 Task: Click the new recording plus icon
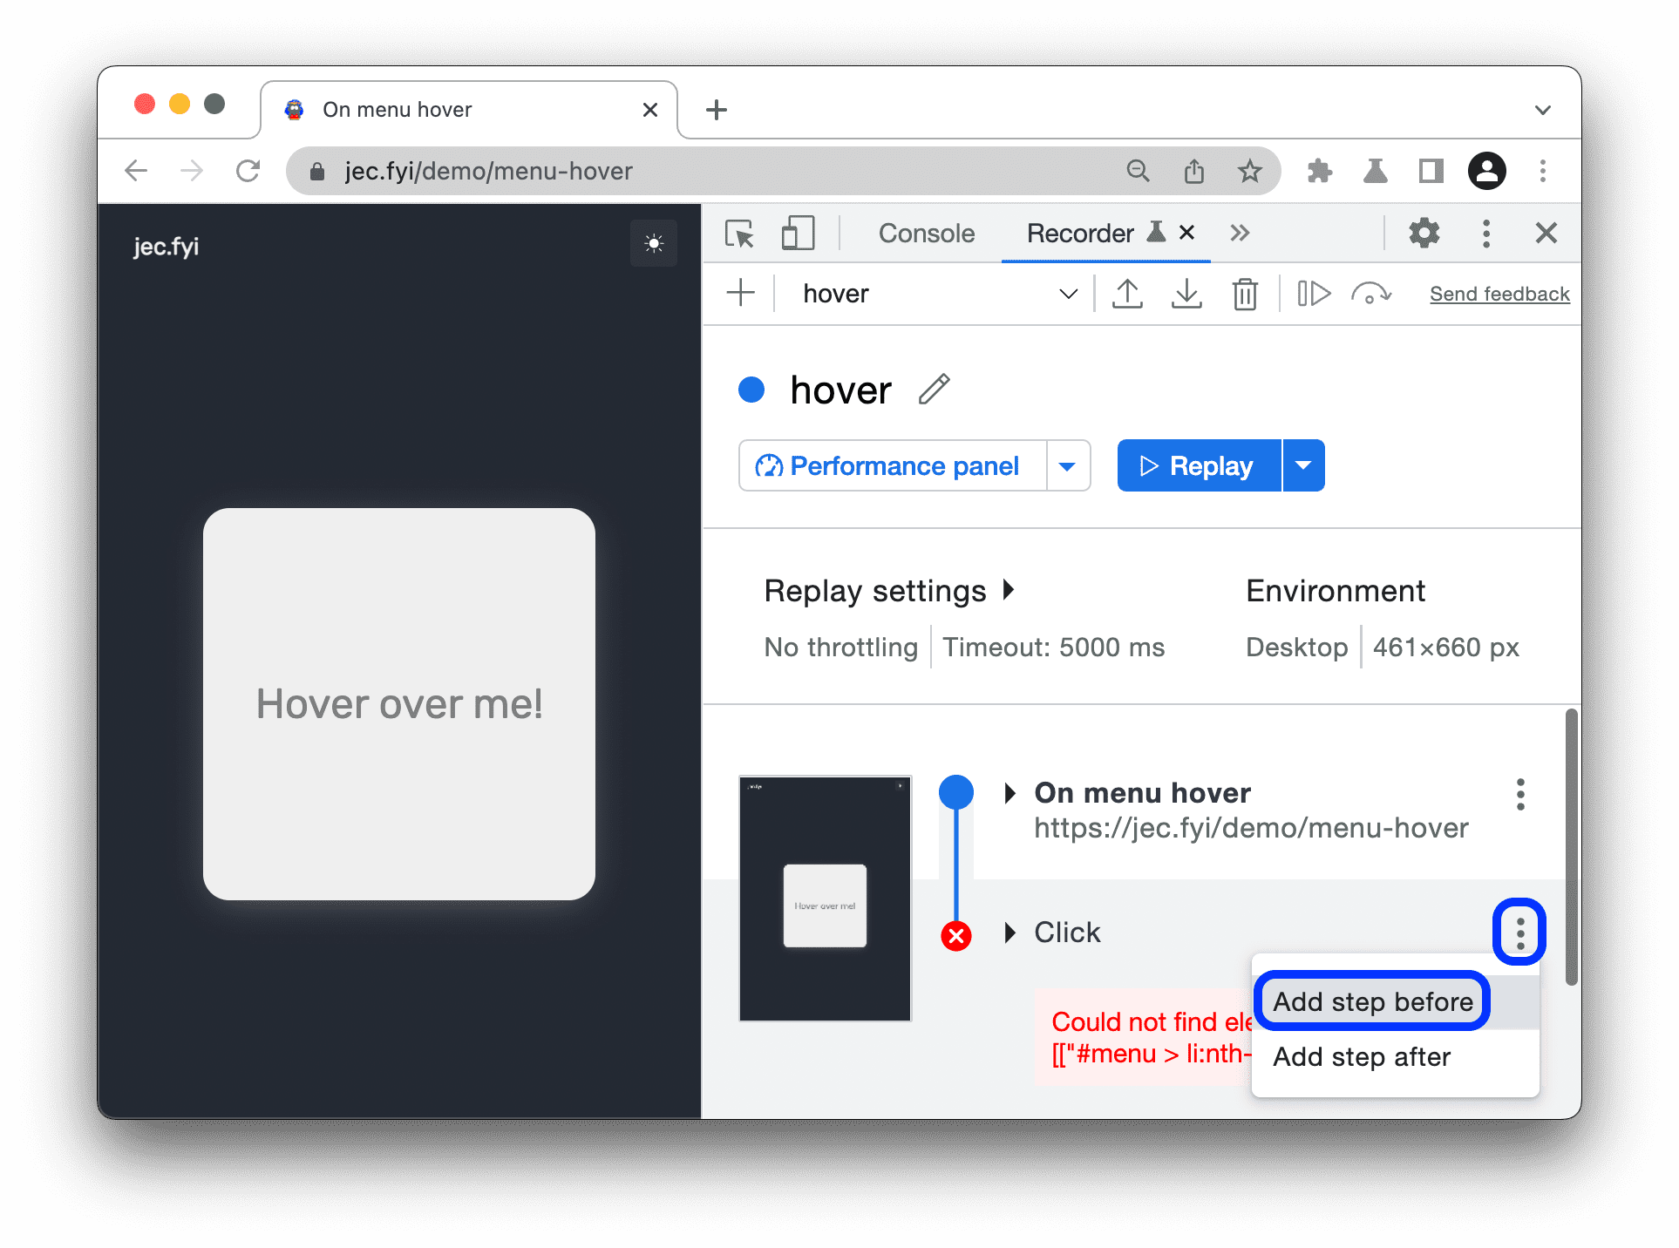[740, 292]
